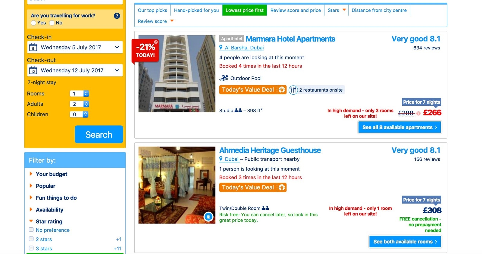Click the Al Barsha location pin icon
482x254 pixels.
221,47
